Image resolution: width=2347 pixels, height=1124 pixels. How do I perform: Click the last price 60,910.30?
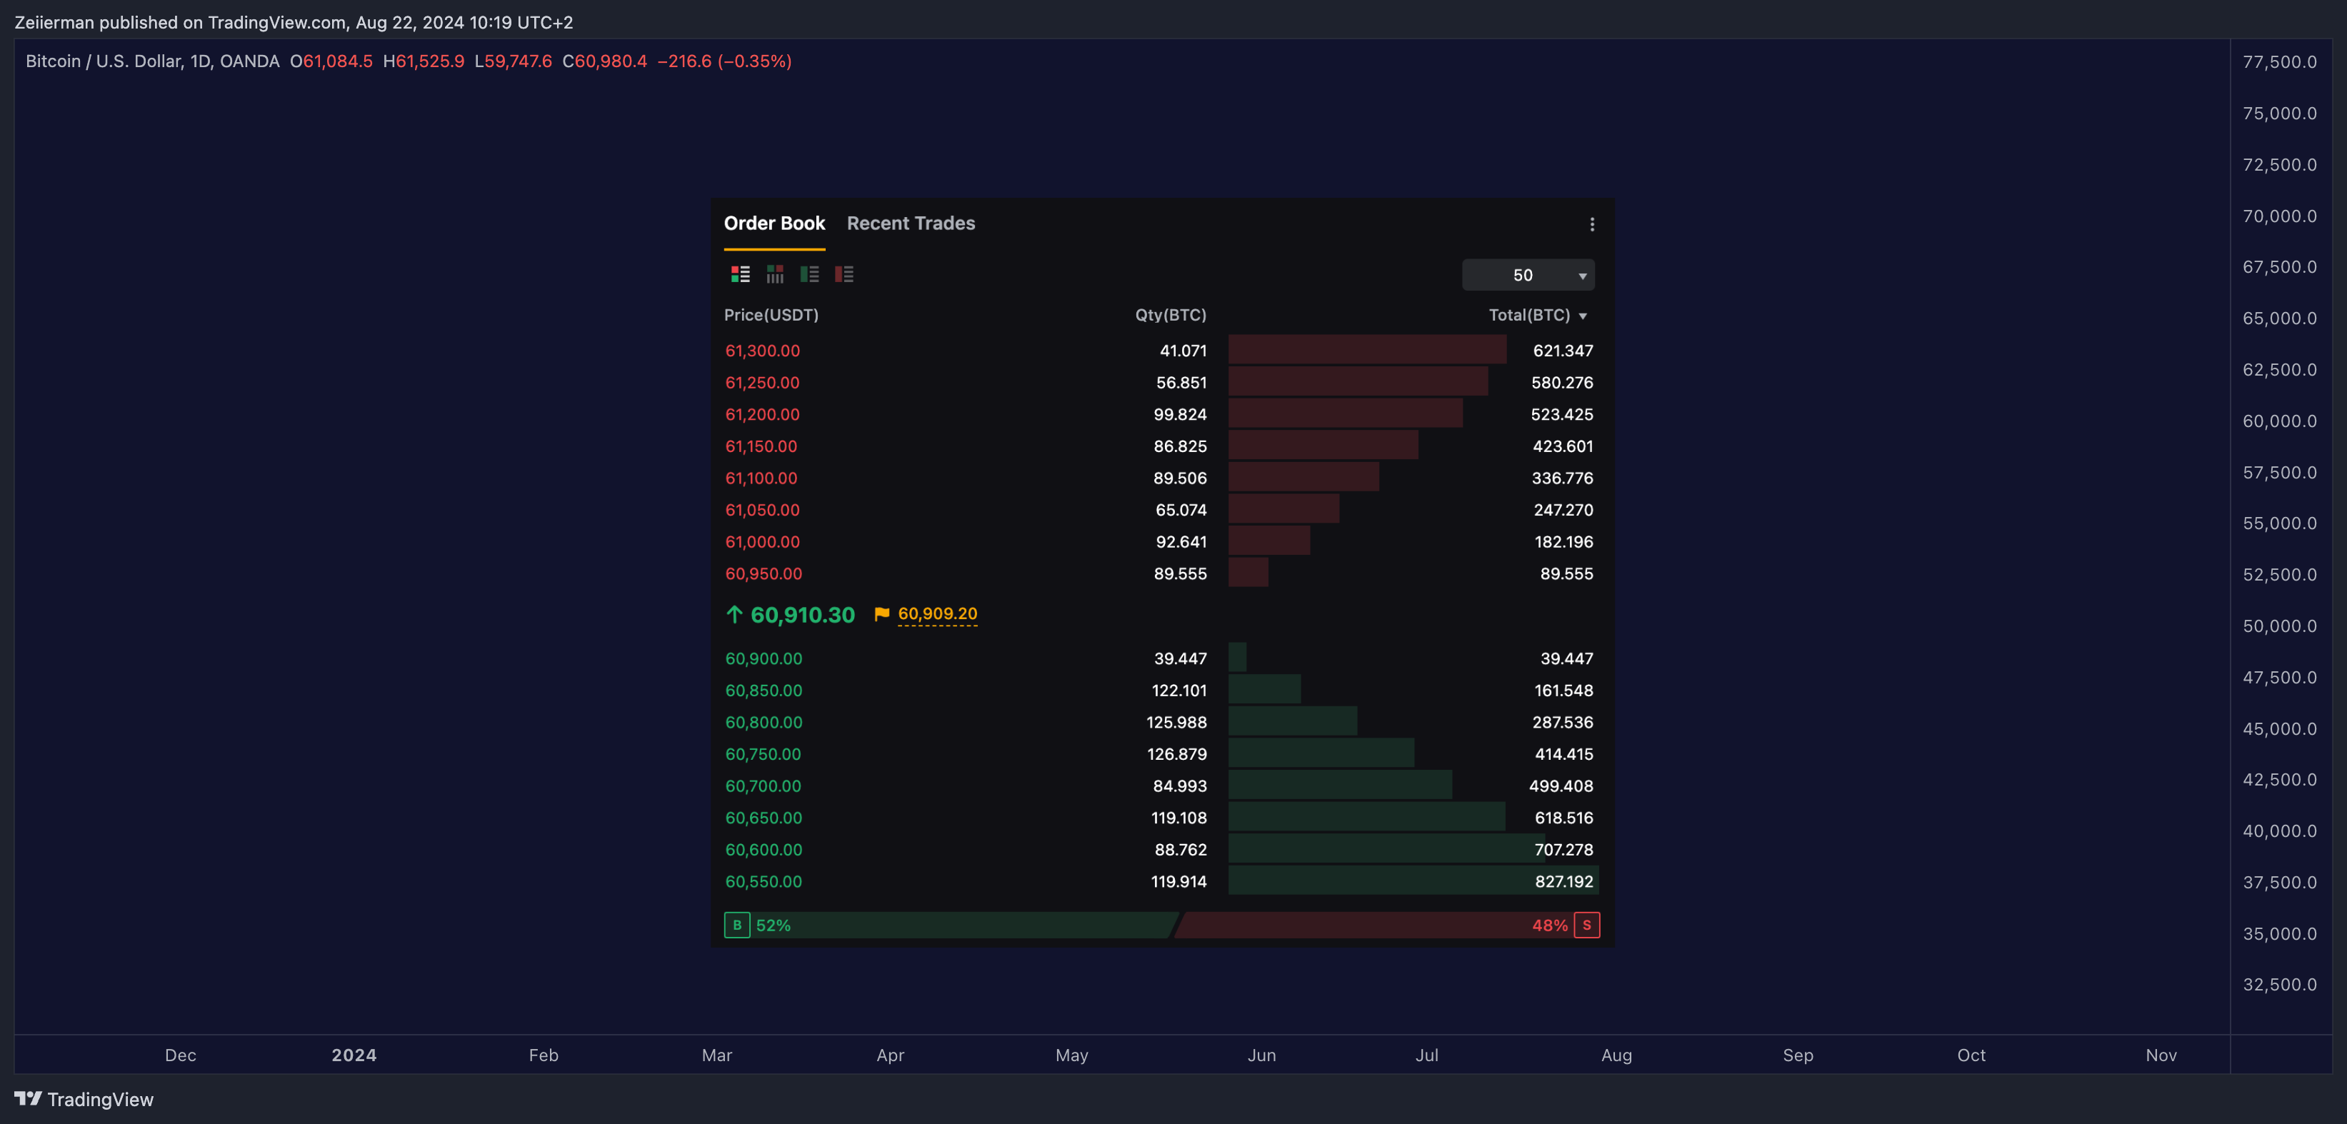(x=803, y=615)
